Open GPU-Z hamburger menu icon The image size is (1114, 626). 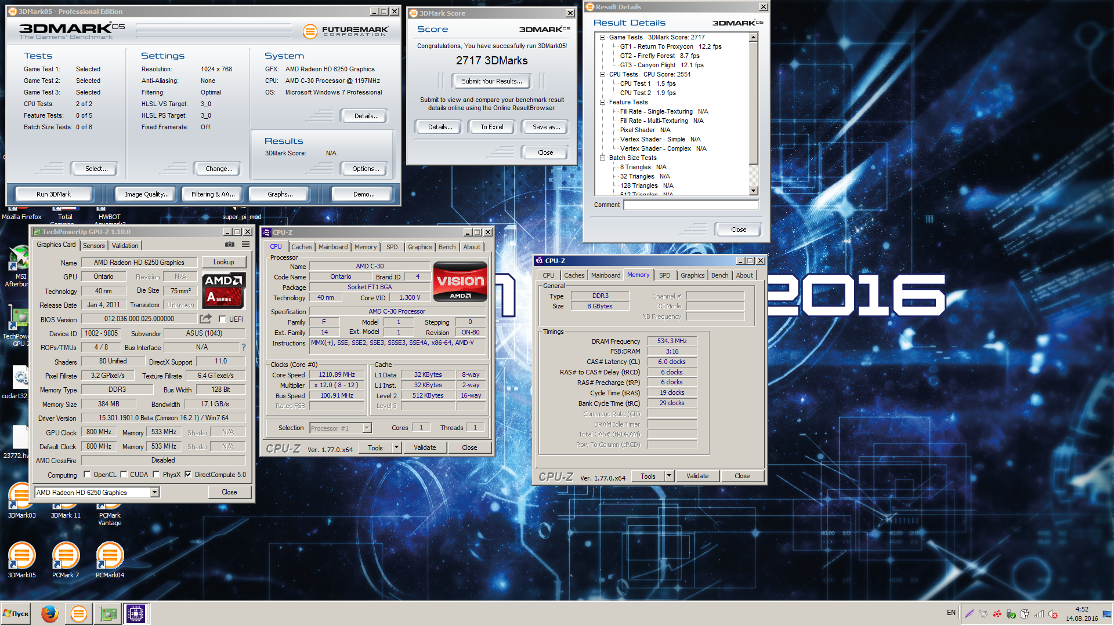click(x=246, y=245)
